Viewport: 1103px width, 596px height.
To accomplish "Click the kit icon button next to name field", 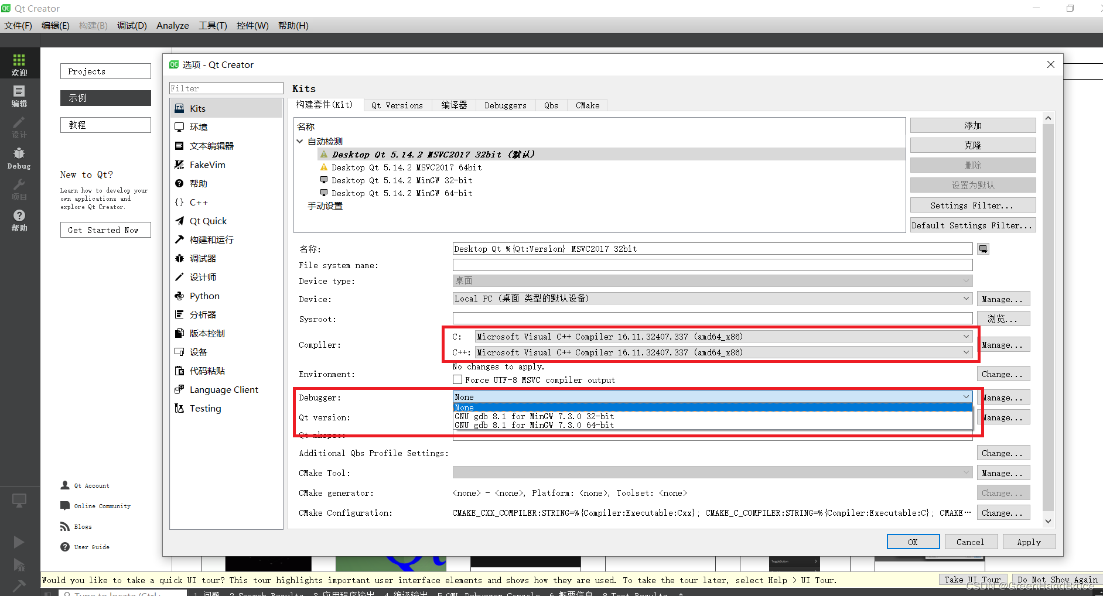I will coord(984,249).
